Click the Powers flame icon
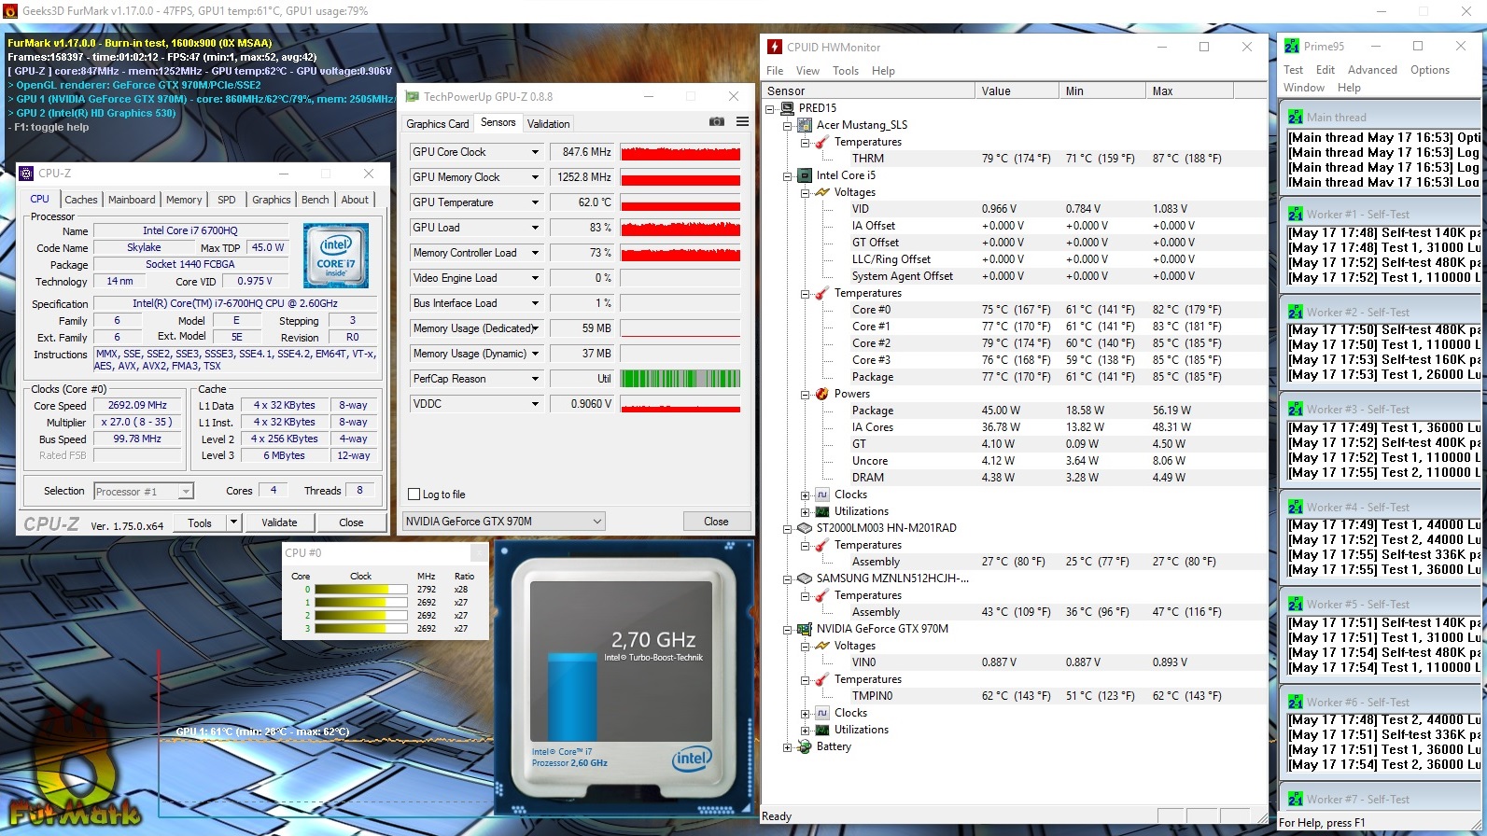 [822, 394]
